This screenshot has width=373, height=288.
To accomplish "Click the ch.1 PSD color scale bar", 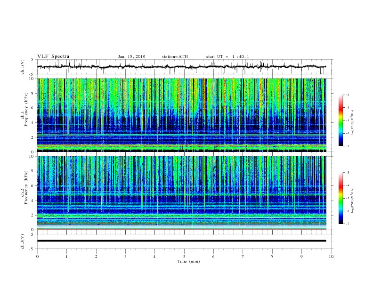I will click(341, 120).
